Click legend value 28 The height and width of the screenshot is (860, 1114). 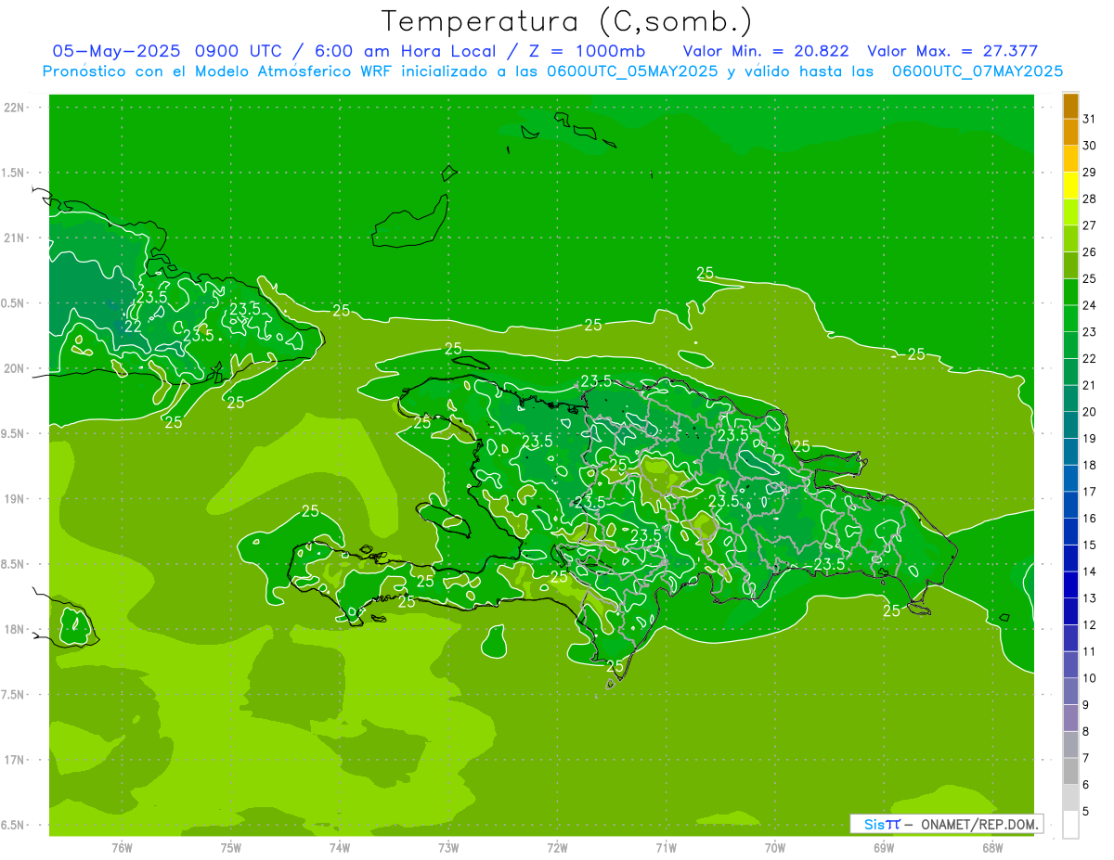(x=1089, y=199)
